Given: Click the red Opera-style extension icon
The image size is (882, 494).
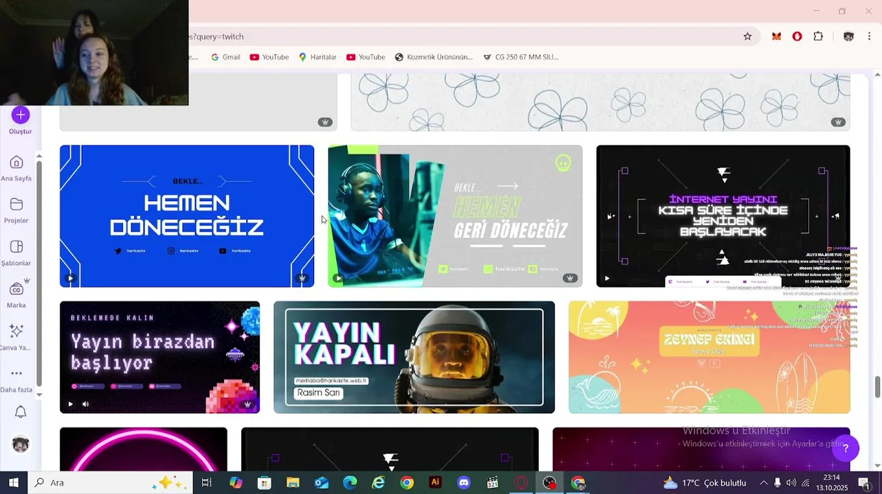Looking at the screenshot, I should 797,36.
